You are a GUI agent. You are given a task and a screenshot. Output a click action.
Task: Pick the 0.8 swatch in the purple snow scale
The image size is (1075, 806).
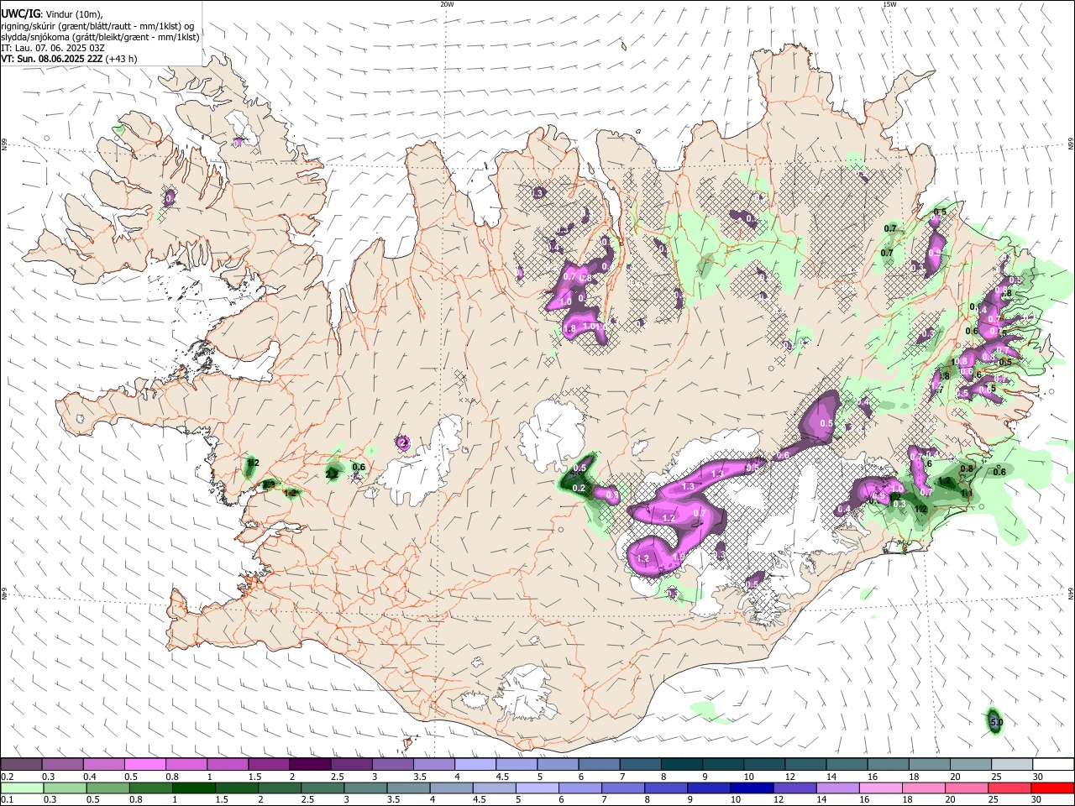[x=186, y=765]
